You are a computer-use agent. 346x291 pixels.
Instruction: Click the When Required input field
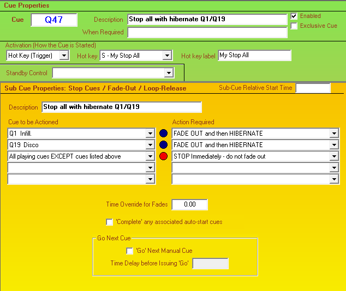(207, 32)
